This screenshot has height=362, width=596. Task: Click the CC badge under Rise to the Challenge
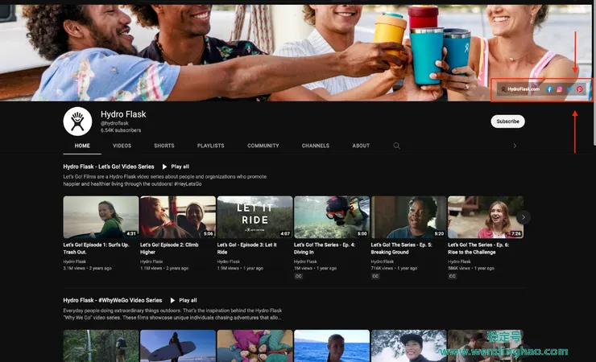(x=452, y=276)
